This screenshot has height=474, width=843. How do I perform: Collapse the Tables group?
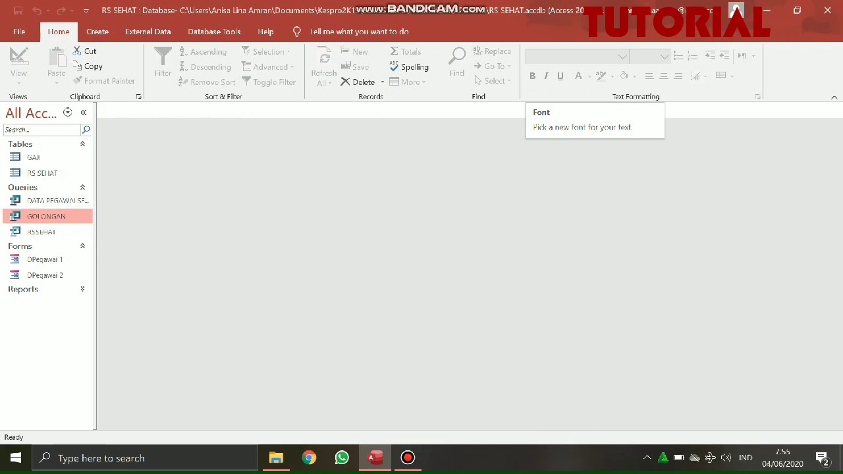tap(82, 144)
